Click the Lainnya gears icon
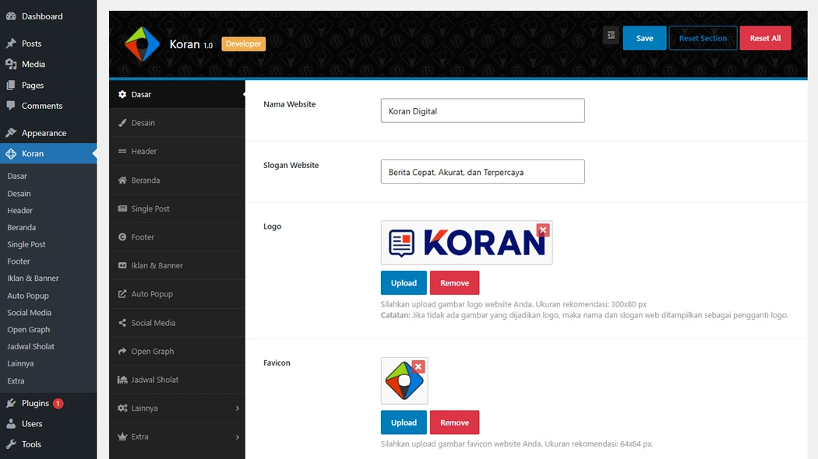Viewport: 818px width, 459px height. tap(122, 408)
